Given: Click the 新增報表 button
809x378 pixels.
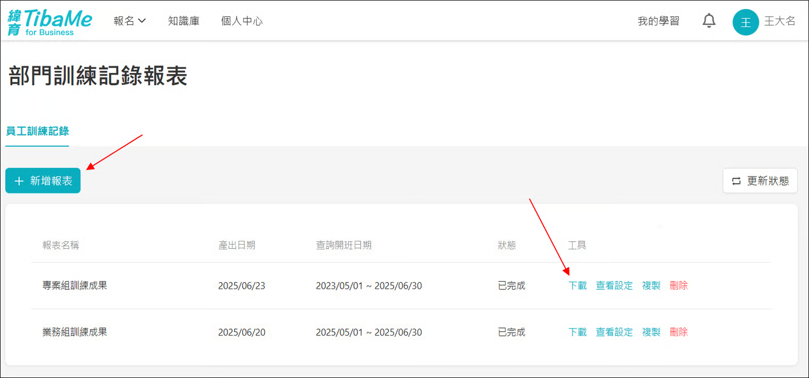Looking at the screenshot, I should [43, 181].
